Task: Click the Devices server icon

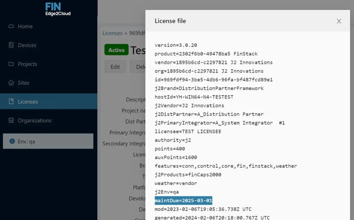Action: (11, 45)
